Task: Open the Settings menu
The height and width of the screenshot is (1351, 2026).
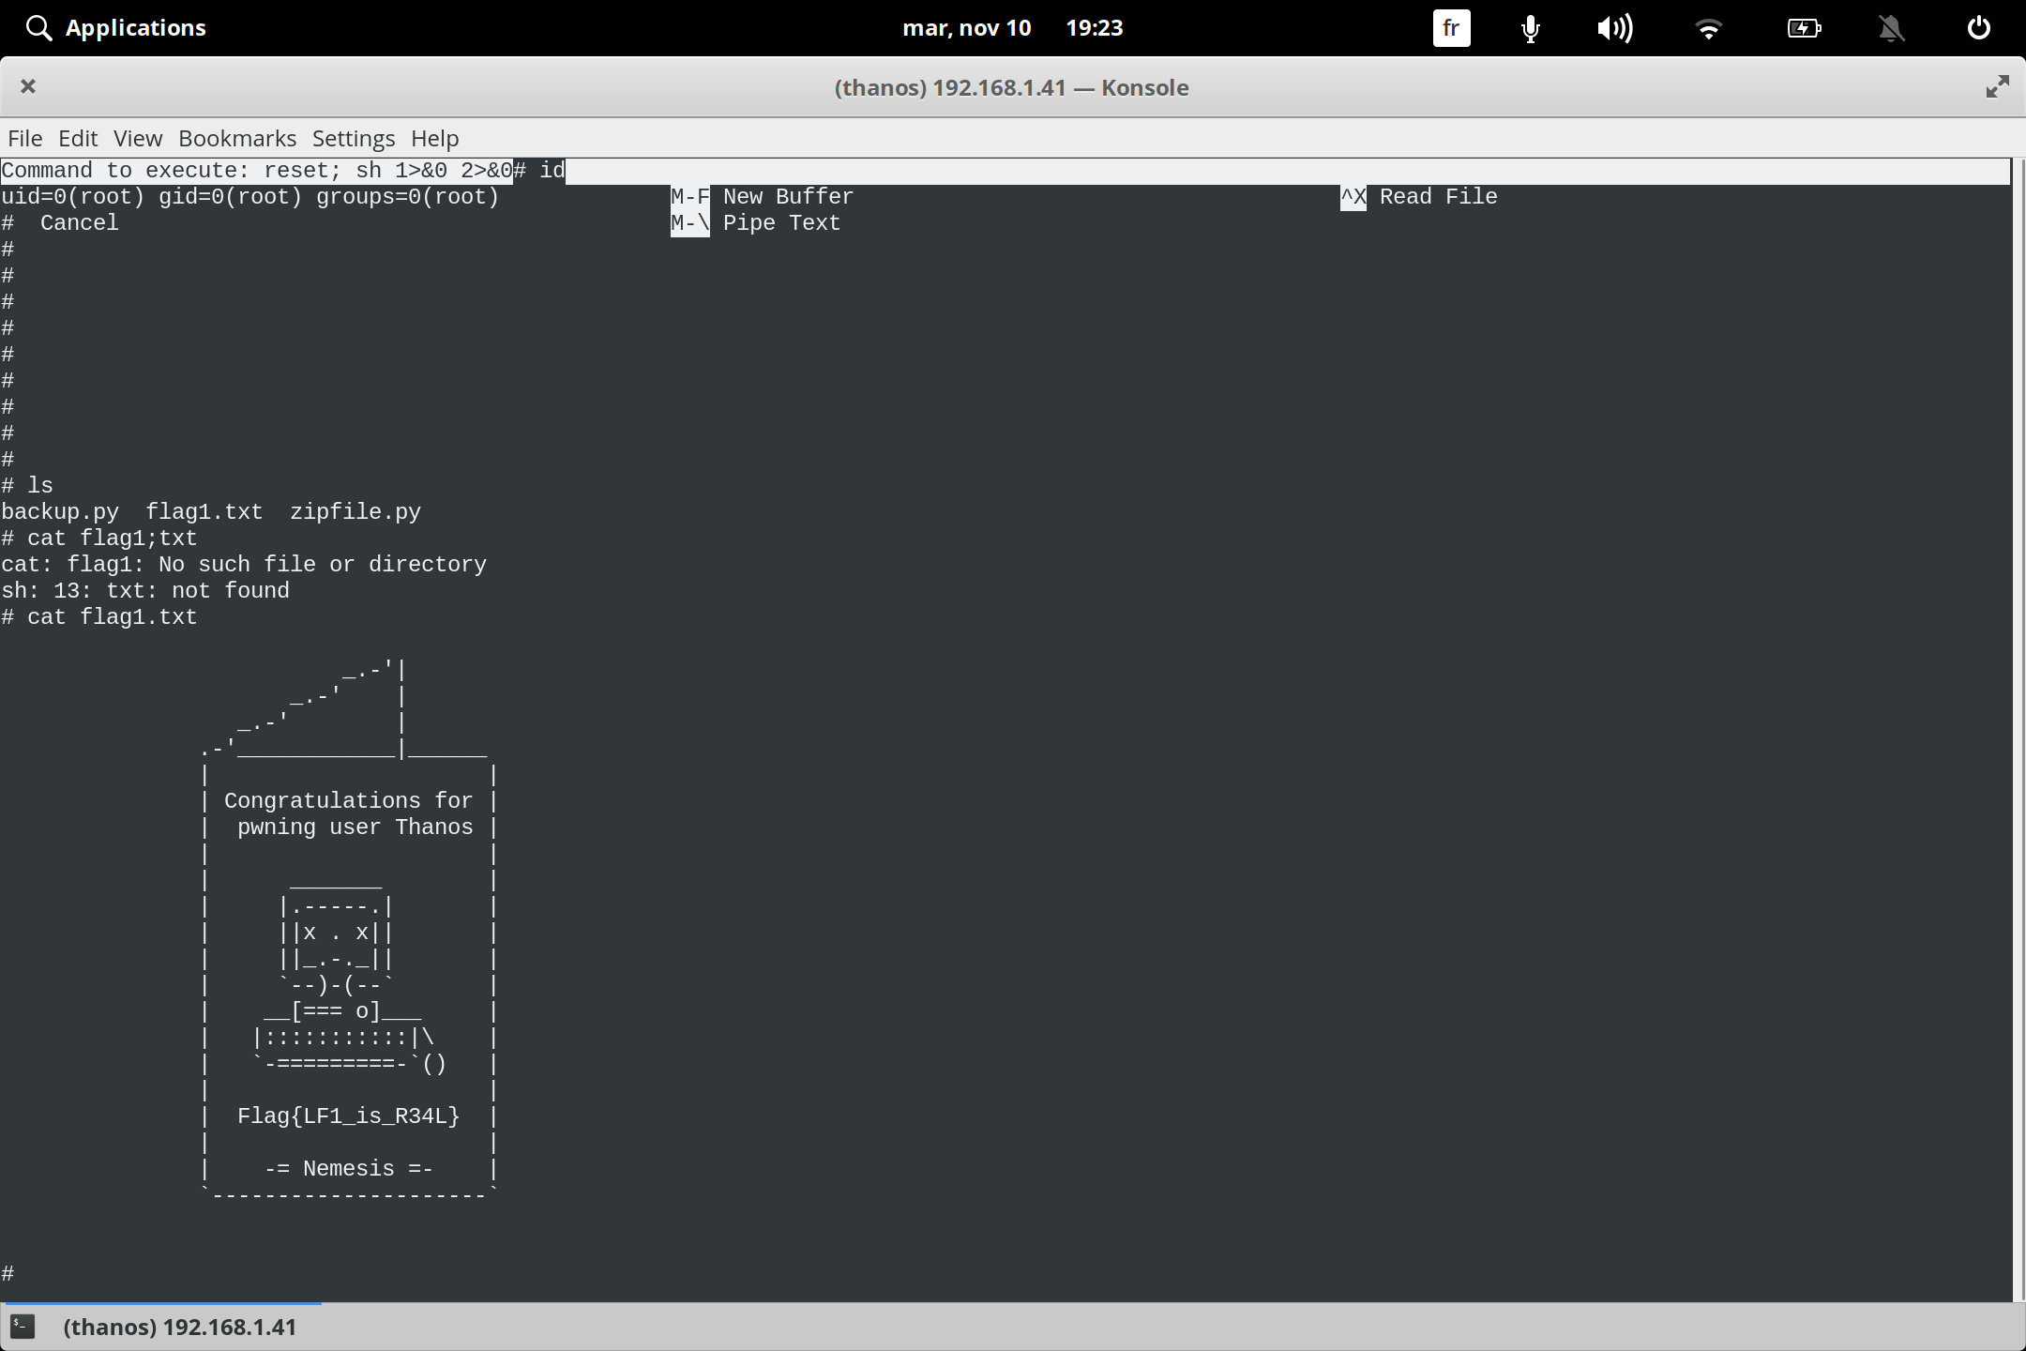Action: (353, 138)
